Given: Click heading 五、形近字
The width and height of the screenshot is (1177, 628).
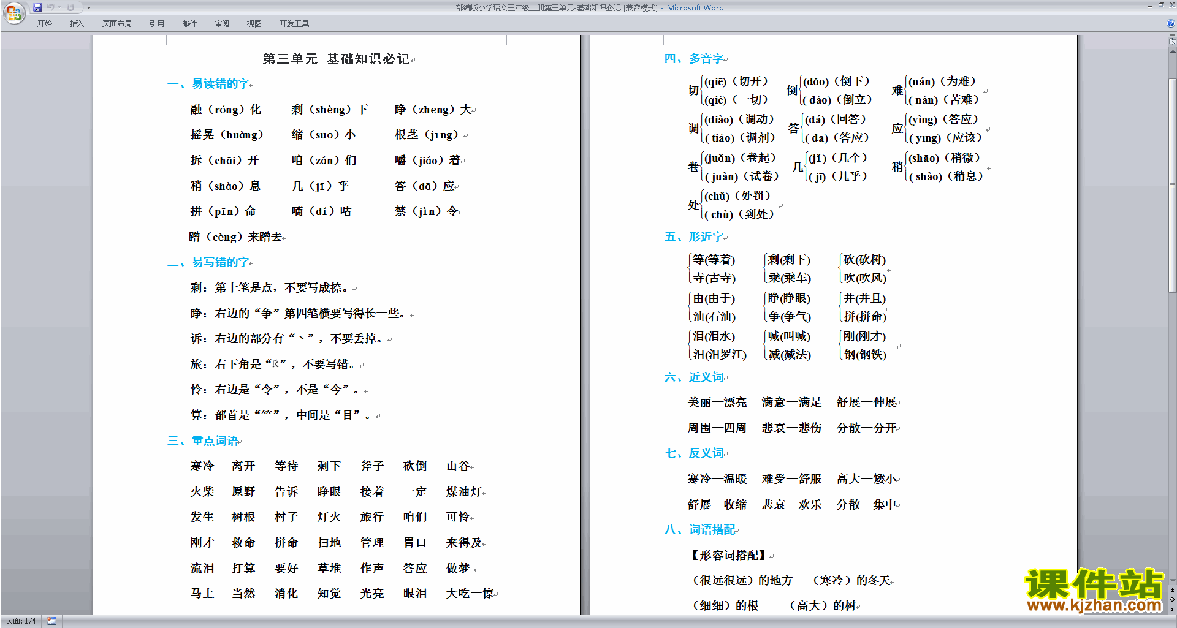Looking at the screenshot, I should pyautogui.click(x=695, y=237).
